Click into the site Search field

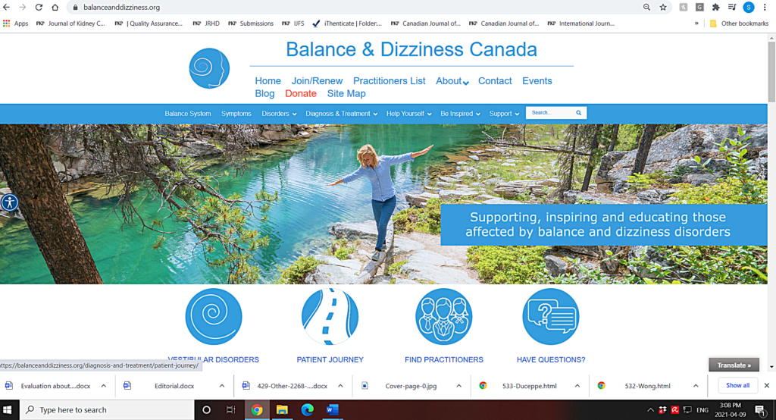(550, 113)
